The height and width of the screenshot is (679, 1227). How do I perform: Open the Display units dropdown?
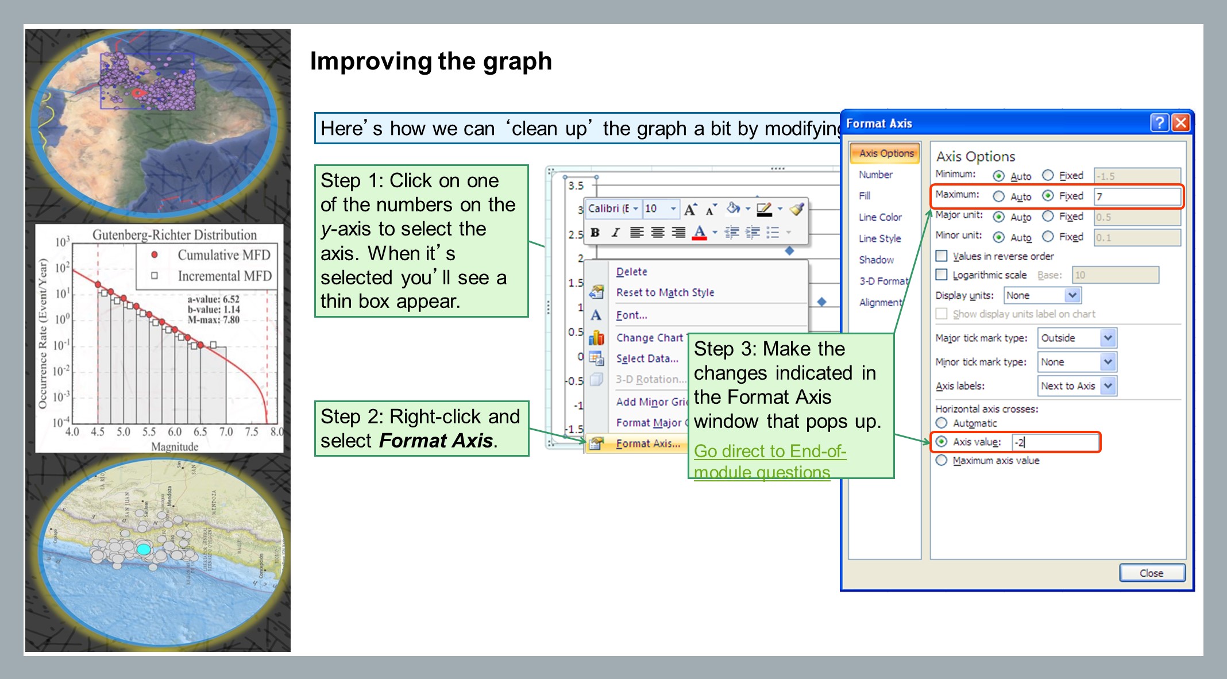(x=1072, y=295)
